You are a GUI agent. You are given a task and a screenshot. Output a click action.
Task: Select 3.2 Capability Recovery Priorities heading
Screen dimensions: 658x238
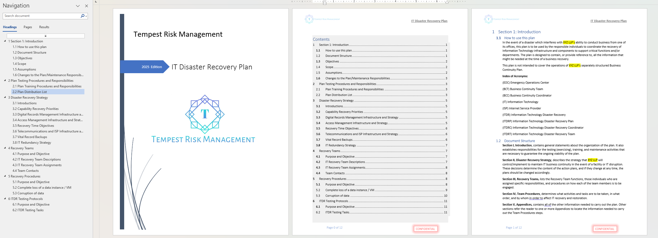(35, 109)
